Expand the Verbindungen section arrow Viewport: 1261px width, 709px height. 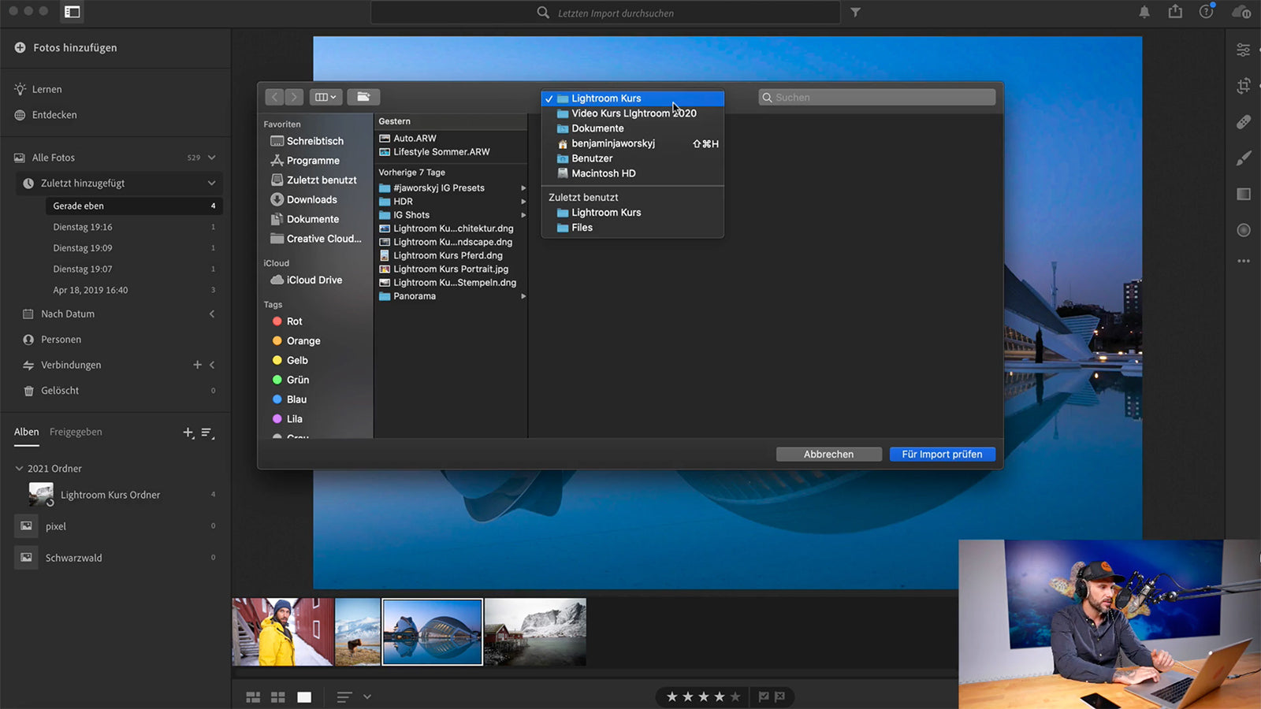212,365
